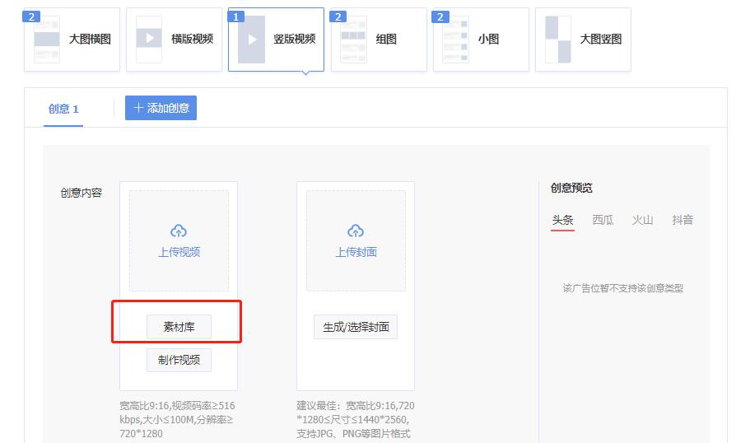This screenshot has width=750, height=443.
Task: Click the count badge on 组图 card
Action: coord(338,16)
